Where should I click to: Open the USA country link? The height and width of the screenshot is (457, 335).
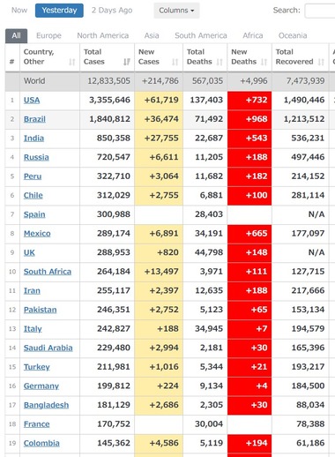coord(32,101)
